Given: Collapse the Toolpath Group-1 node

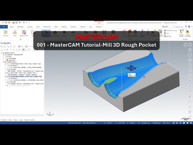Looking at the screenshot, I should pos(3,62).
